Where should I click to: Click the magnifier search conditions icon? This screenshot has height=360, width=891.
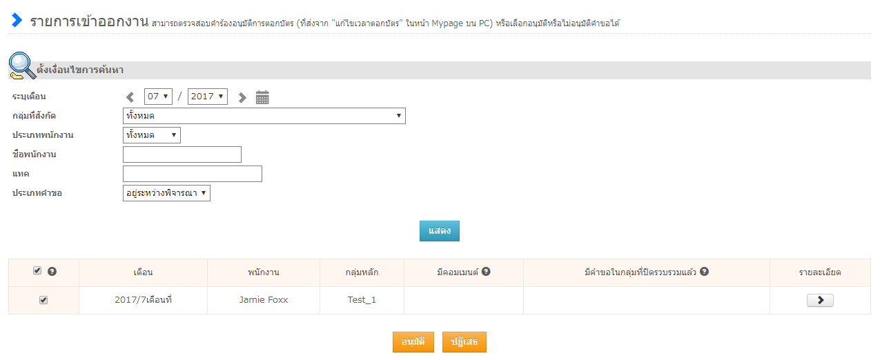pyautogui.click(x=22, y=67)
